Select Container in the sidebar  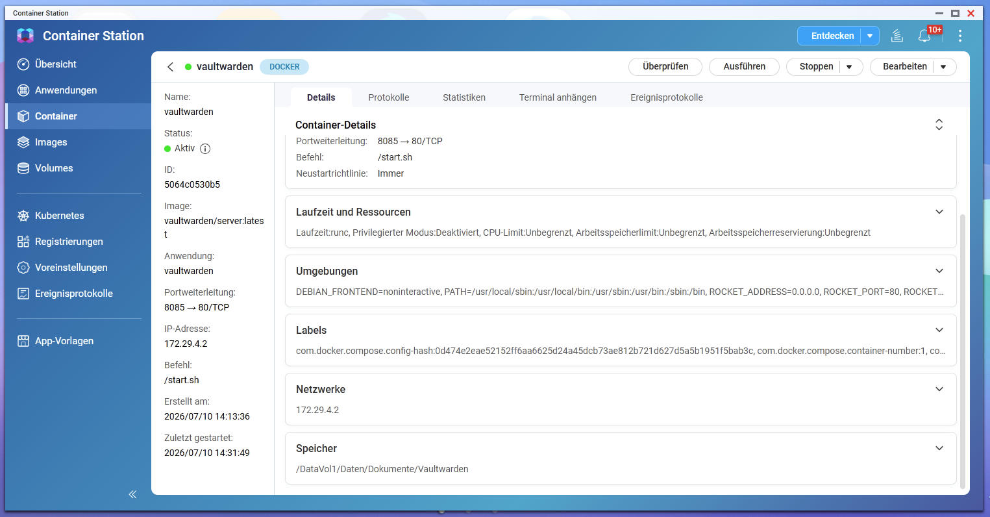78,116
